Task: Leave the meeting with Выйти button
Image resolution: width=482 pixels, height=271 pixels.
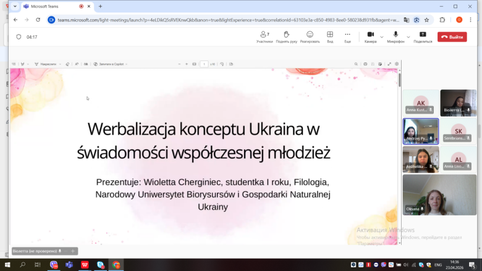Action: (x=452, y=36)
